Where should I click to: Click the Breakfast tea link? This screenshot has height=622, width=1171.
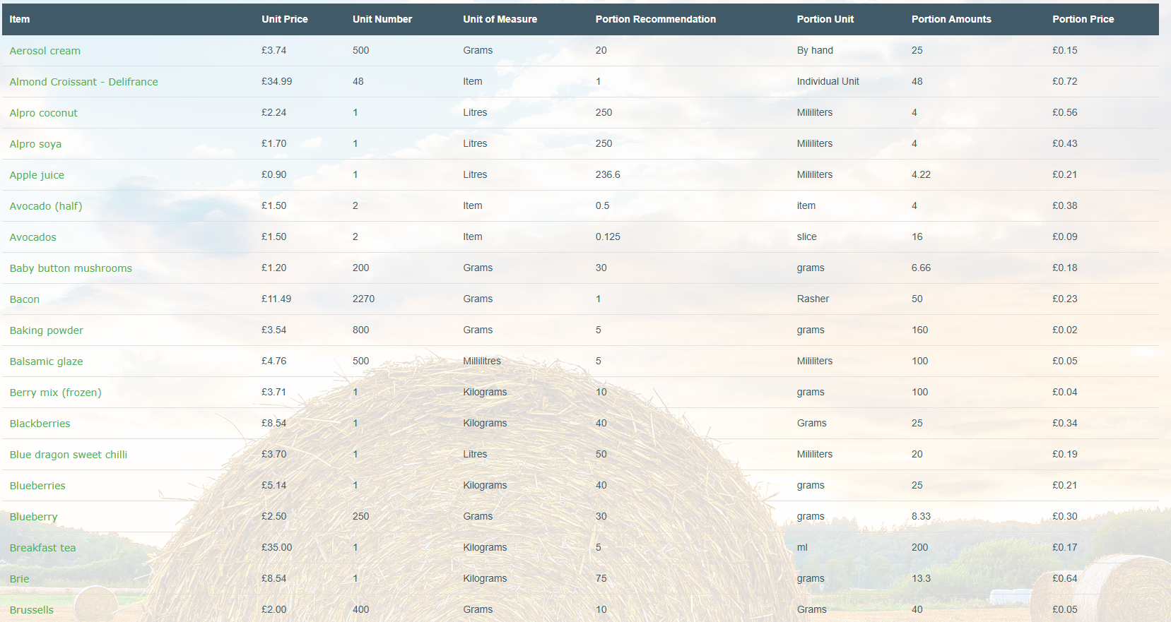42,548
